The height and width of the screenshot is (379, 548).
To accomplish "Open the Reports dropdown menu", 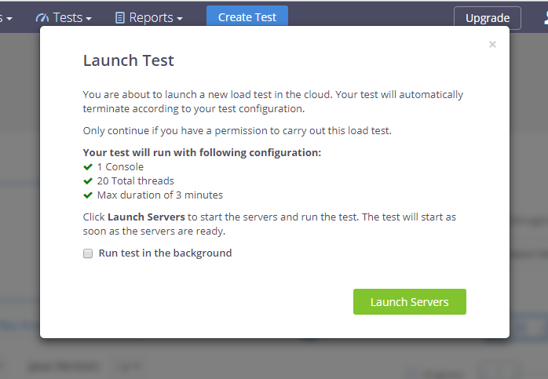I will (x=149, y=17).
